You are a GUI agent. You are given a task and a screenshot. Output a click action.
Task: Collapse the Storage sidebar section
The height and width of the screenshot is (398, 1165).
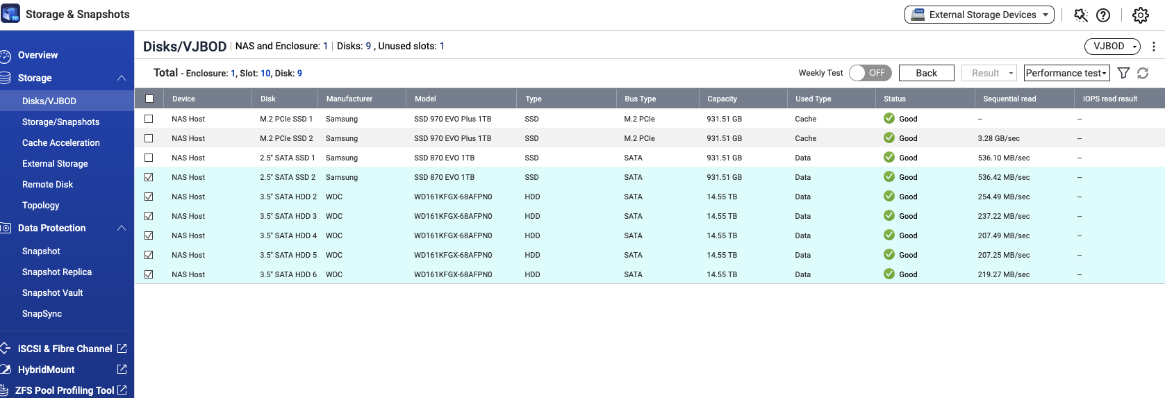[x=122, y=78]
